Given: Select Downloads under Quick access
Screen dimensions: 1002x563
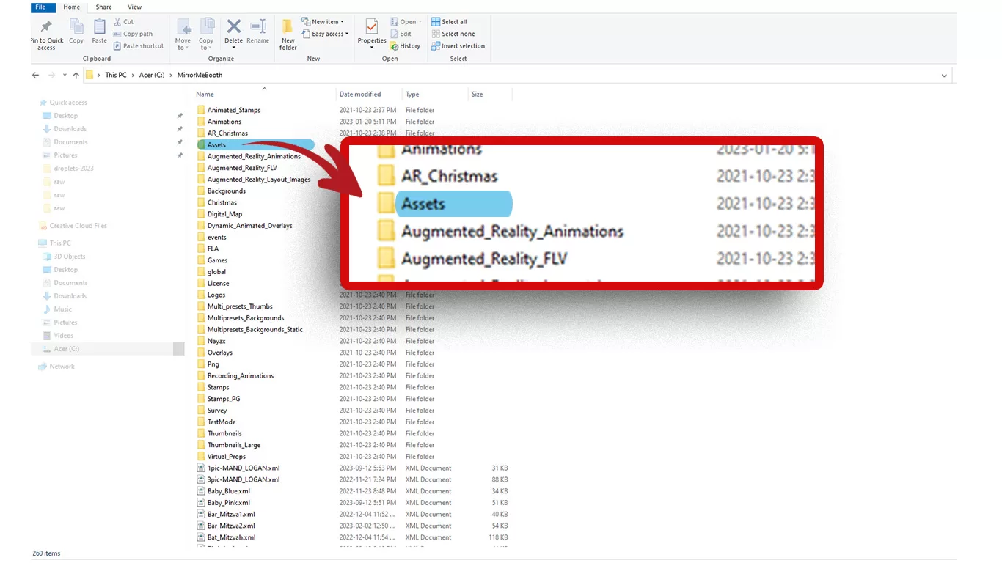Looking at the screenshot, I should pos(70,129).
